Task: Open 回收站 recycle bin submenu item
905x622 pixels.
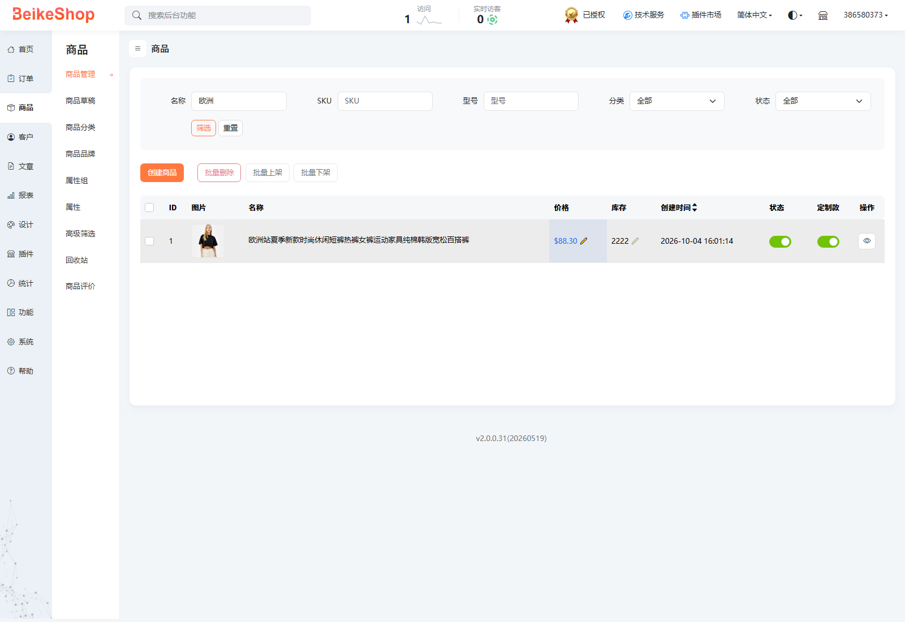Action: 77,260
